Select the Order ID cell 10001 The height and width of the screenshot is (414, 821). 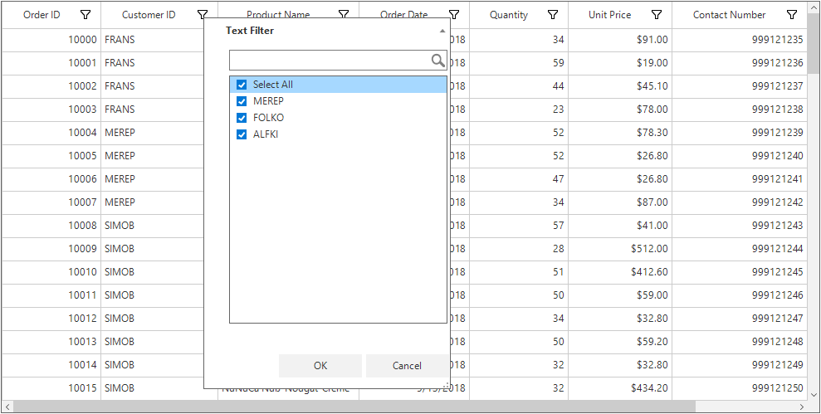point(51,63)
